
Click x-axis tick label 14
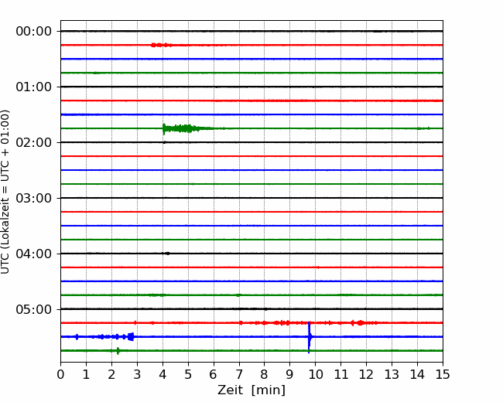click(x=417, y=374)
